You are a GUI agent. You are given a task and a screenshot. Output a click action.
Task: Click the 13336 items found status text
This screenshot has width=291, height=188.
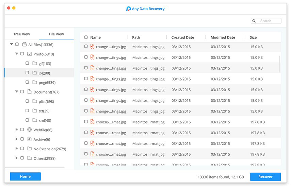221,177
